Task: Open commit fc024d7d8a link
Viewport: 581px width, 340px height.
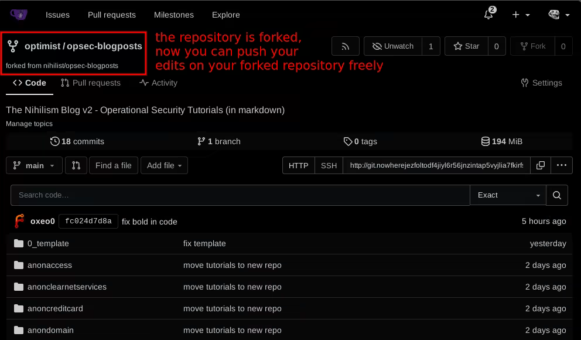Action: [88, 221]
